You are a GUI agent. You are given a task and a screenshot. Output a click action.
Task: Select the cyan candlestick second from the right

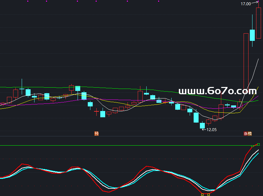point(252,35)
